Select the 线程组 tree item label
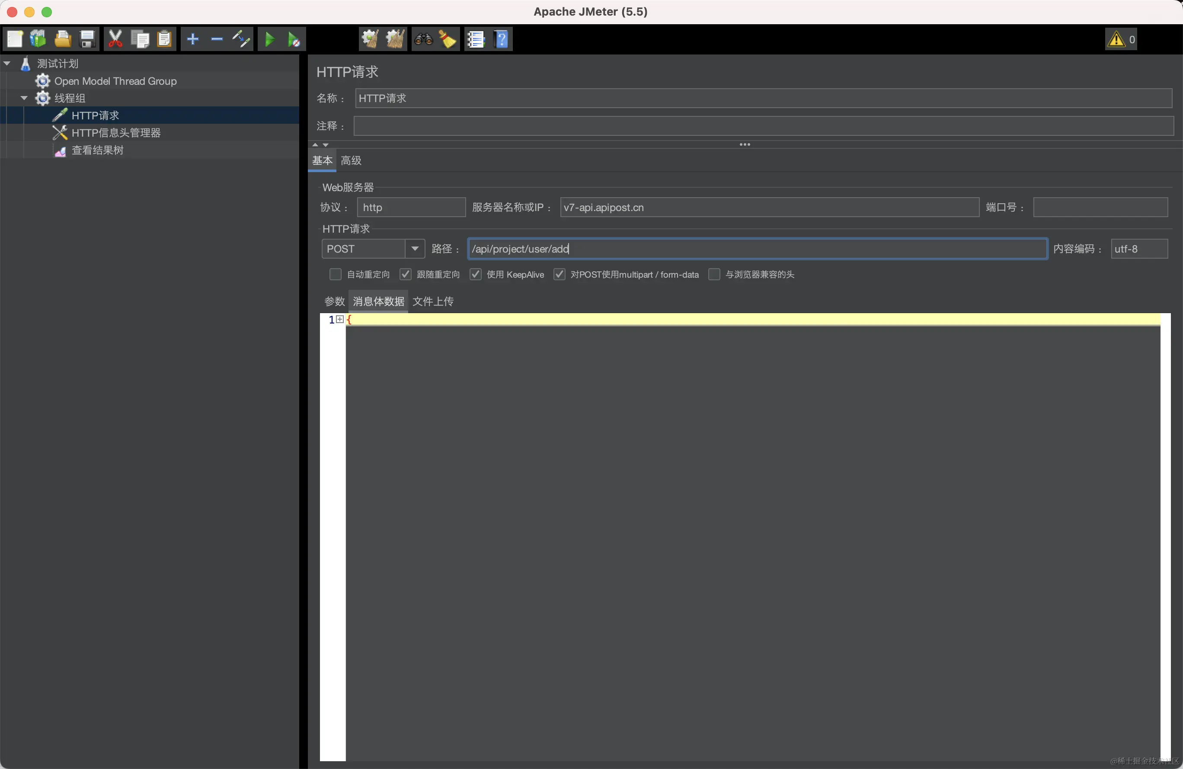This screenshot has height=769, width=1183. 70,98
